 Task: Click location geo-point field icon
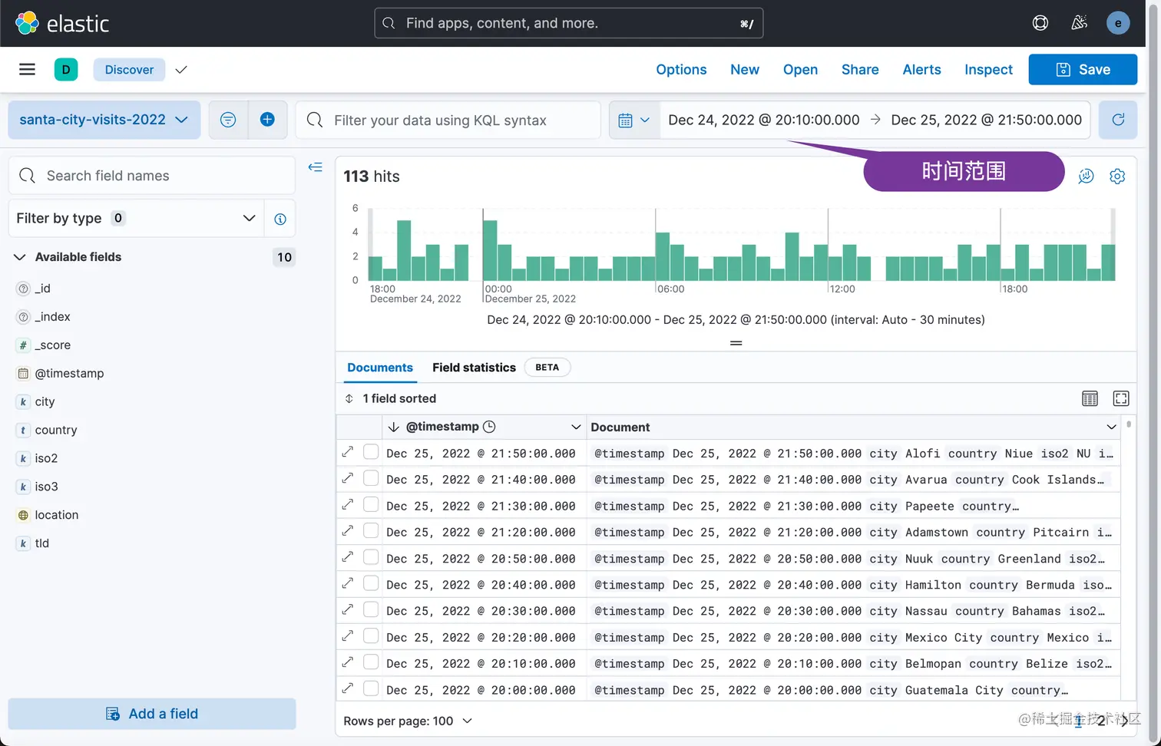(x=23, y=515)
